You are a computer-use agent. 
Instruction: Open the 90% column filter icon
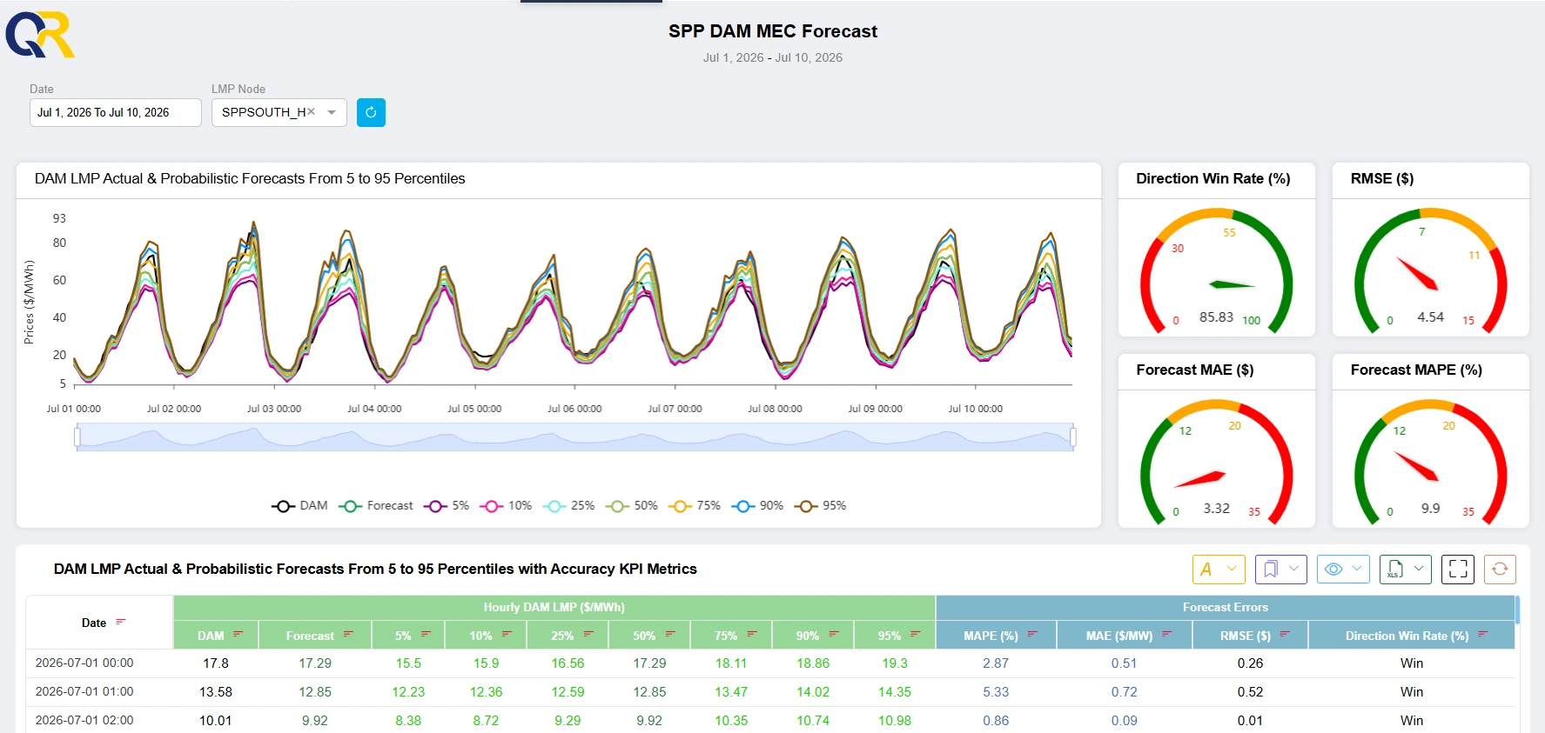click(x=834, y=635)
